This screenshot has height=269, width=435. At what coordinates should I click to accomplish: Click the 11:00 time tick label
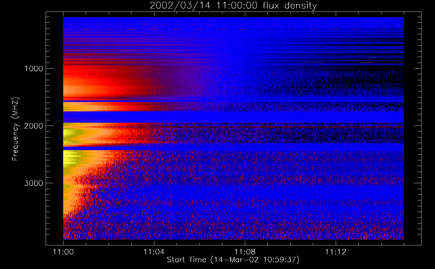[x=63, y=252]
